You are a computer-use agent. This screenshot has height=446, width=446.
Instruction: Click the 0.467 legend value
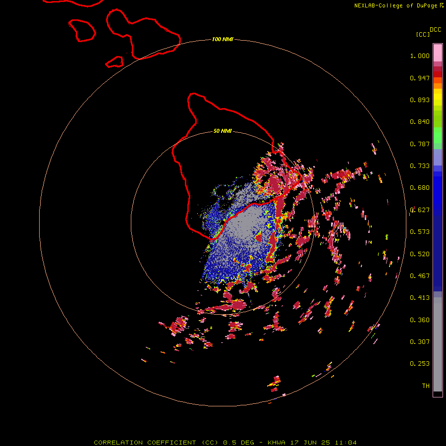pos(420,276)
